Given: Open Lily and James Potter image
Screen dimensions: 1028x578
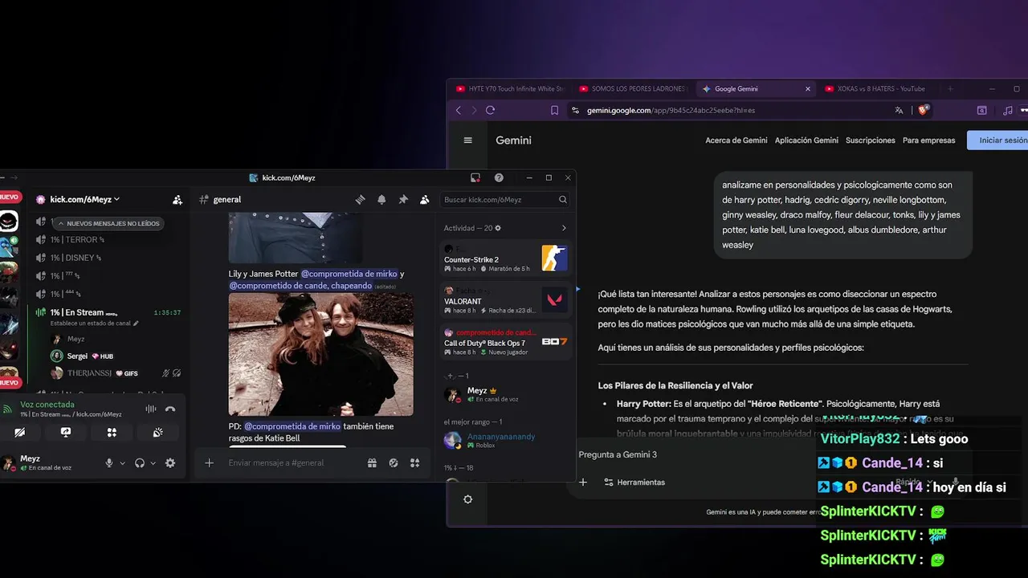Looking at the screenshot, I should click(321, 354).
